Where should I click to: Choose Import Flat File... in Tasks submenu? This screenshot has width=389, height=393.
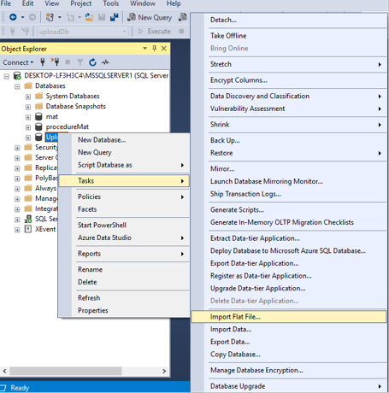tap(288, 317)
